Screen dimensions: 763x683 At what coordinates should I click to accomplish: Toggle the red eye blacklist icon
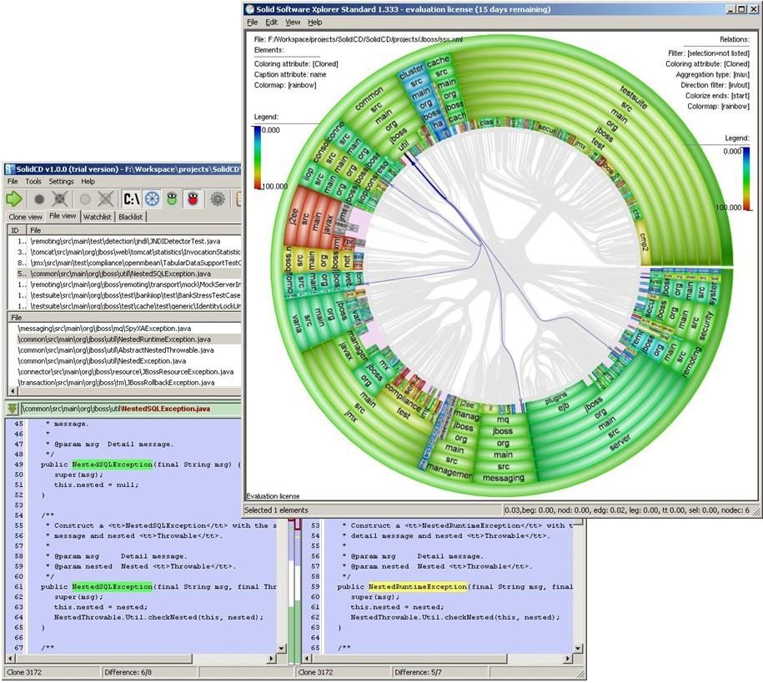(x=194, y=198)
